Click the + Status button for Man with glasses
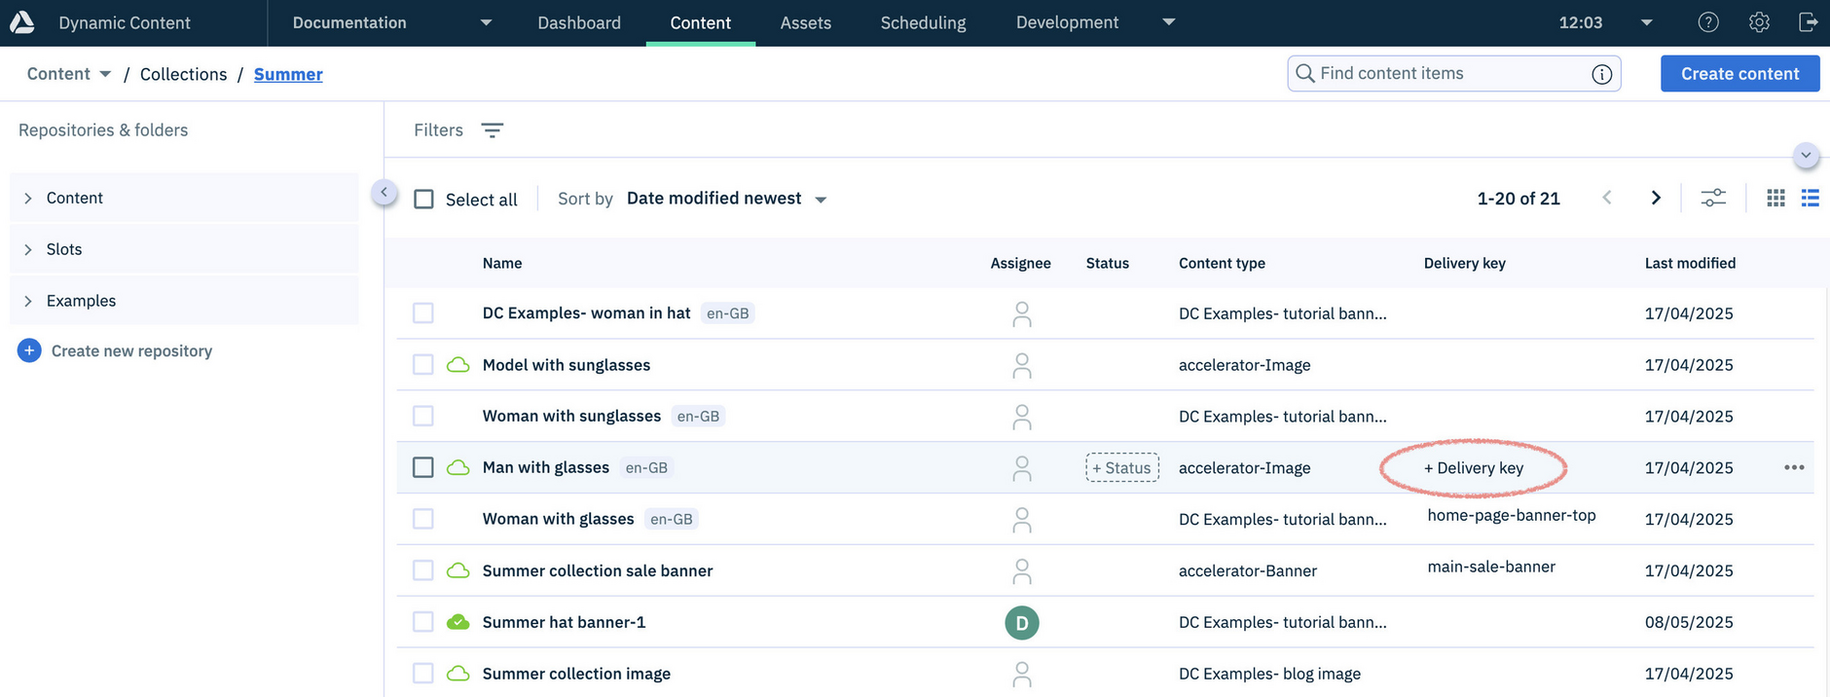This screenshot has height=697, width=1830. point(1122,468)
